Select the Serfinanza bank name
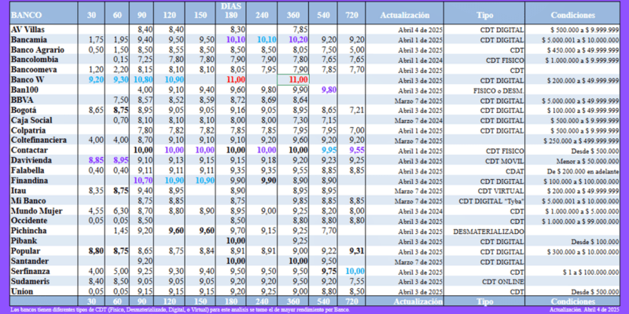This screenshot has height=314, width=629. pyautogui.click(x=31, y=271)
